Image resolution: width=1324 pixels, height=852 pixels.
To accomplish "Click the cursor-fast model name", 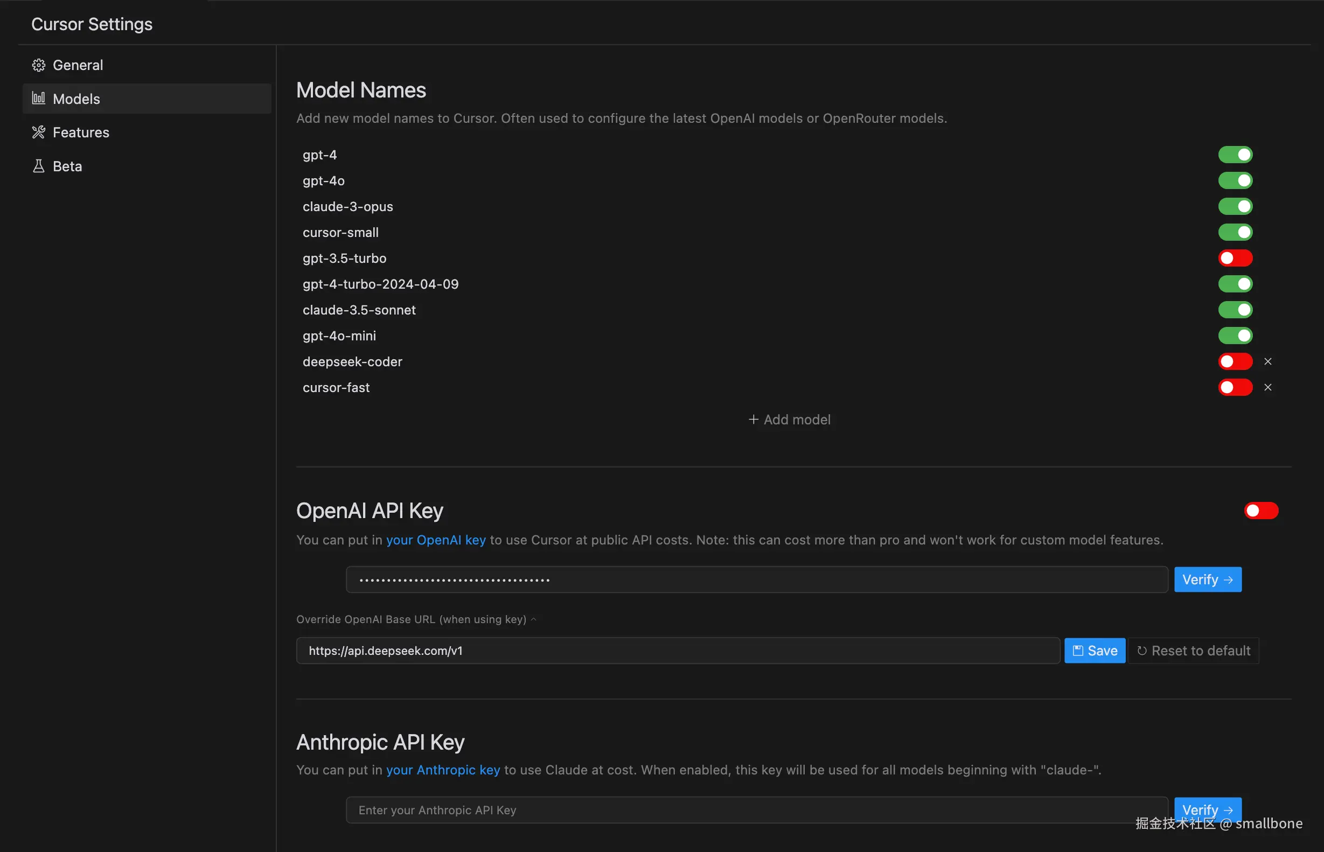I will point(336,387).
